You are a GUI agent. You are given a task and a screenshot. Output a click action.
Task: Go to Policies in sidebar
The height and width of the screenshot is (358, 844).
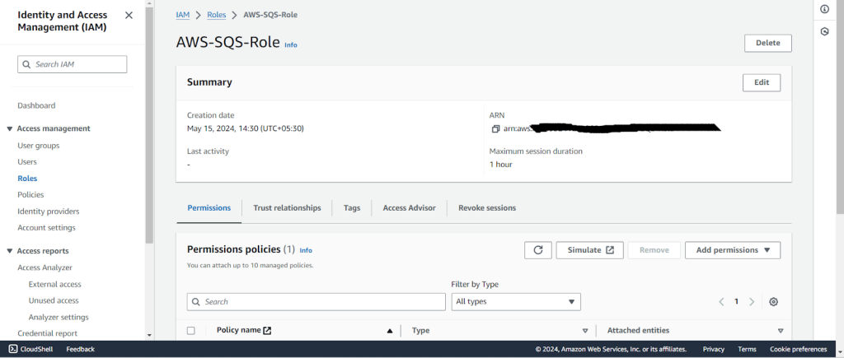[x=30, y=194]
